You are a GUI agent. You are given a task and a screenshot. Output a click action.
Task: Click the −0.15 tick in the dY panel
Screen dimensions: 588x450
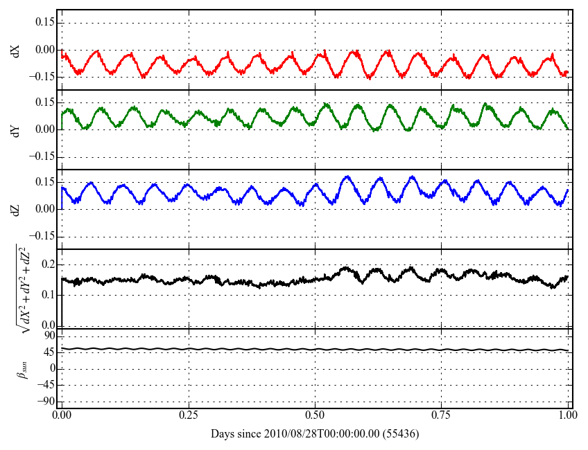pos(42,156)
